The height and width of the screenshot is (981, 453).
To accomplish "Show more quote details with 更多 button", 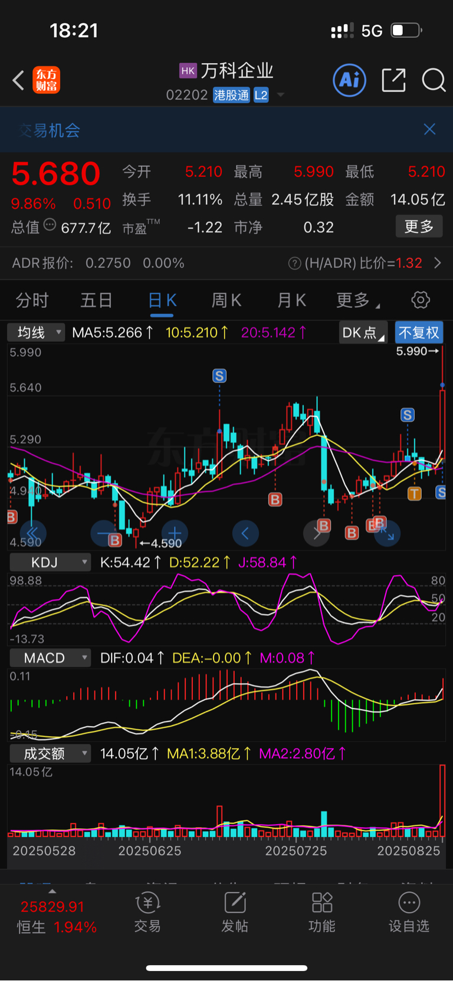I will [x=419, y=227].
